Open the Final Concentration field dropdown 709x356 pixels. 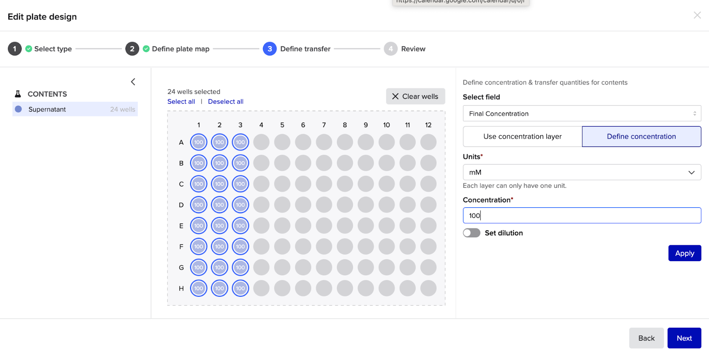click(x=581, y=114)
